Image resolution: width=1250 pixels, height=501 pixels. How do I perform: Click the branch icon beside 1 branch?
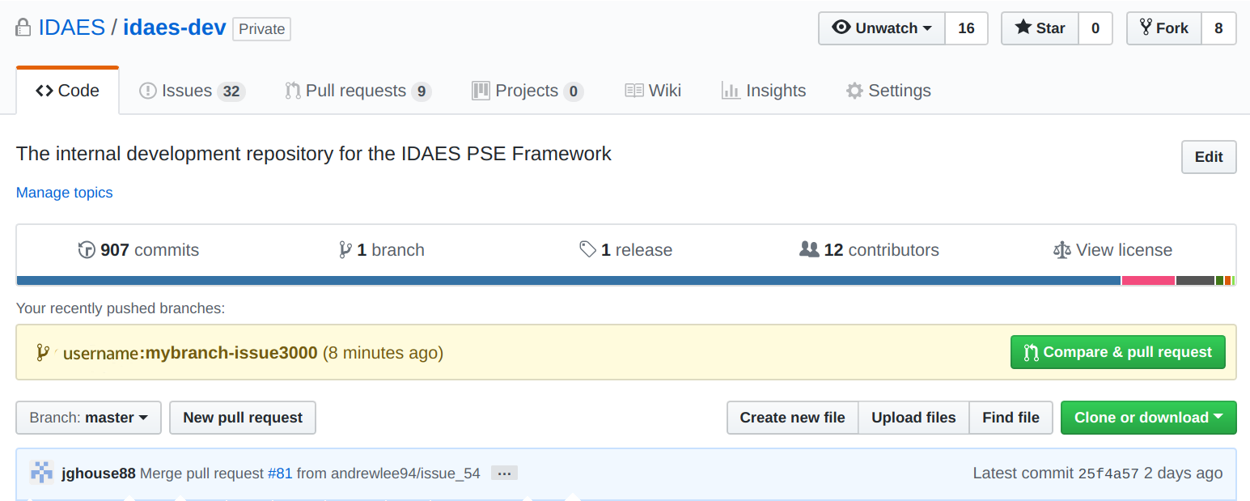click(x=345, y=250)
